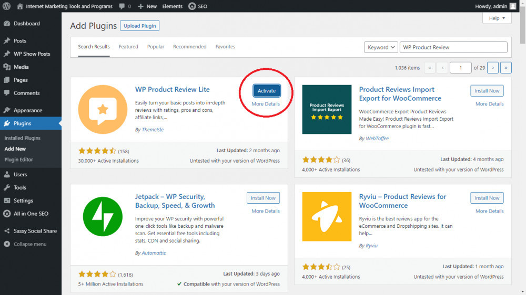Click the Sassy Social Share icon
This screenshot has height=295, width=526.
pos(7,231)
